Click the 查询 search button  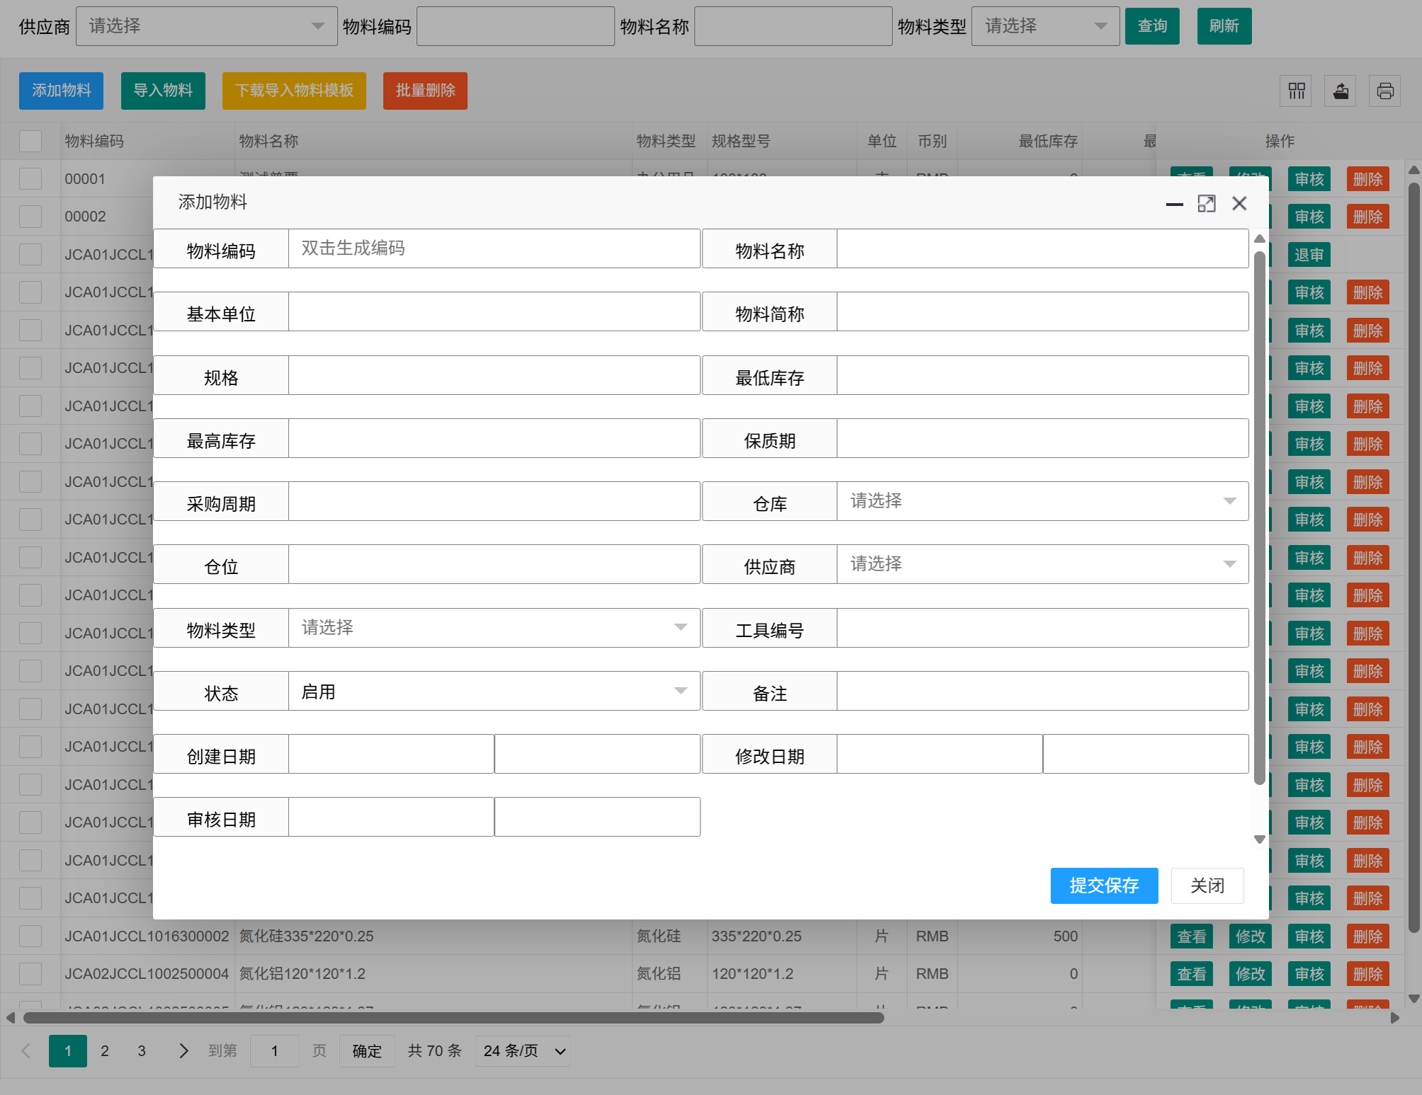click(x=1152, y=26)
